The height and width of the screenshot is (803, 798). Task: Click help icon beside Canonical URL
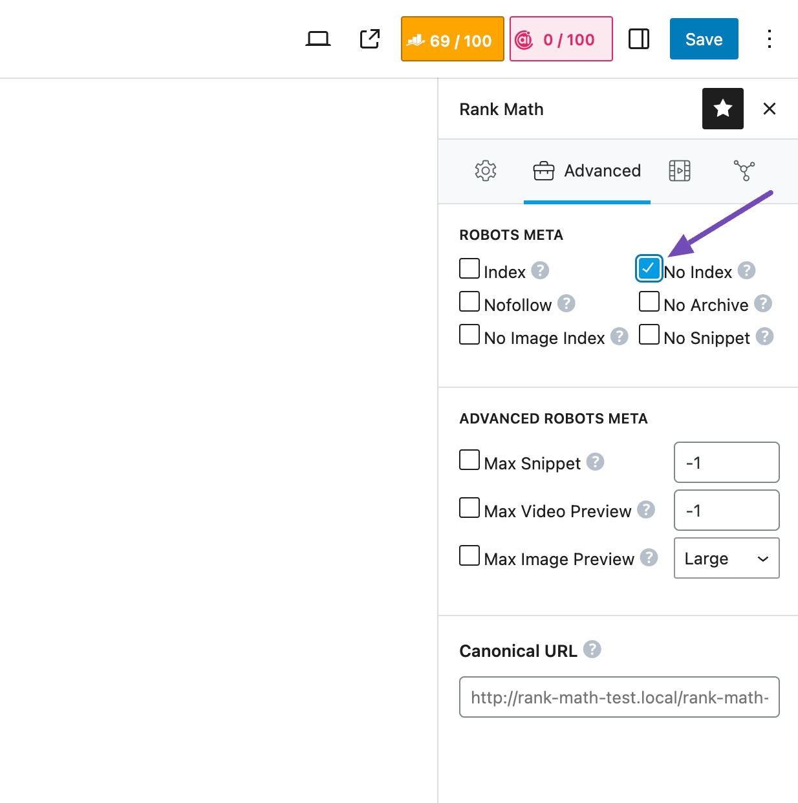(592, 649)
